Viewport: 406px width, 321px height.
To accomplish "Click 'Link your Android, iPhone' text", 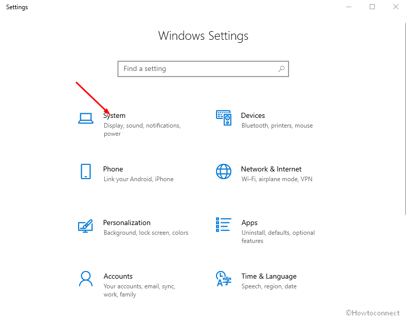I will pos(138,179).
